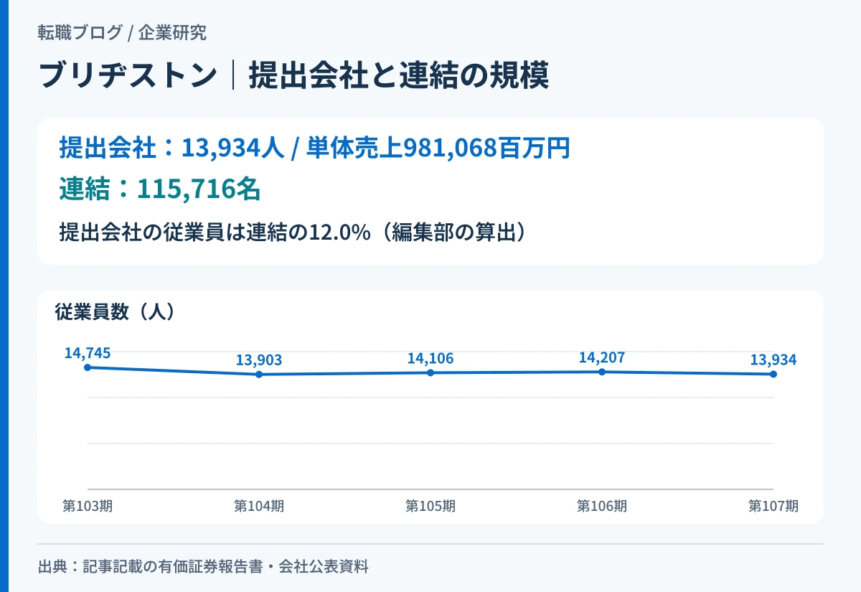Select the data point for 第107期
861x592 pixels.
[x=773, y=375]
